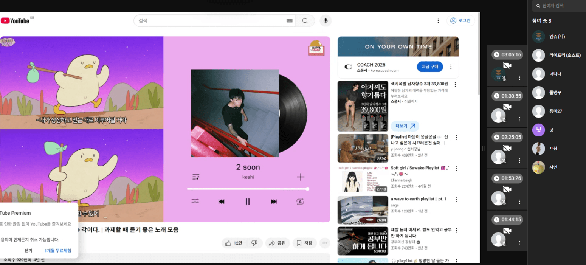Open three-dot menu on 01:44:15 participant tile
This screenshot has height=265, width=586.
[519, 243]
